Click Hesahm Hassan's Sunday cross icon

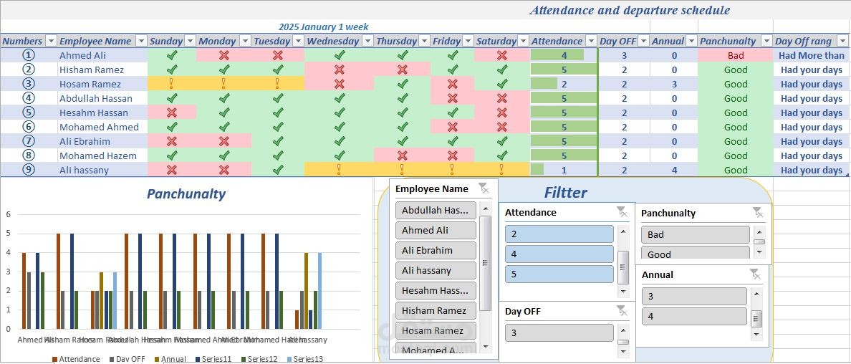pos(171,112)
